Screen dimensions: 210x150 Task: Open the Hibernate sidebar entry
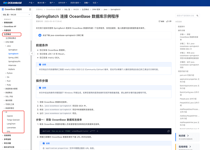pyautogui.click(x=12, y=65)
